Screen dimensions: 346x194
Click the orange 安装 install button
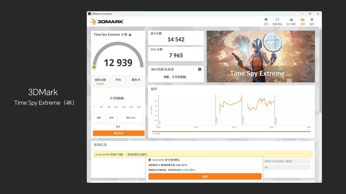click(205, 176)
